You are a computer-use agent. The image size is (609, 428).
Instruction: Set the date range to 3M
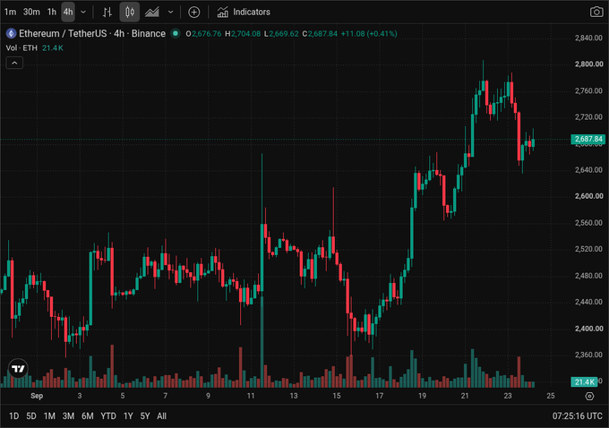[68, 416]
